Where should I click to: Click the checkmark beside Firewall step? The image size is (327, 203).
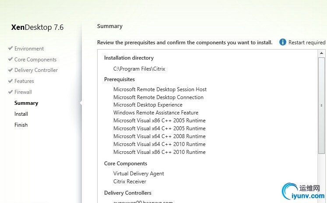click(11, 92)
